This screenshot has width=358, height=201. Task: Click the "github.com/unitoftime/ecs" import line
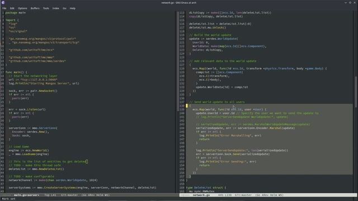coord(31,50)
